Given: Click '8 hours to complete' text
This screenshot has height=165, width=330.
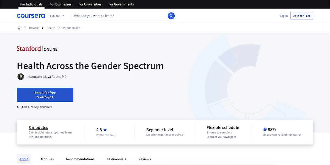Looking at the screenshot, I should 219,133.
